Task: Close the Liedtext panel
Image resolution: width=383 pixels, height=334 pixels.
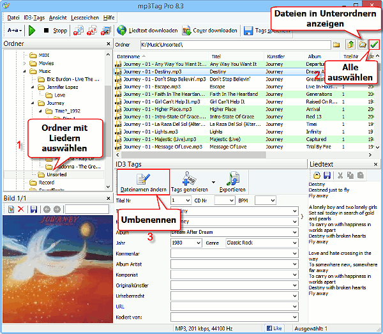Action: pyautogui.click(x=376, y=164)
